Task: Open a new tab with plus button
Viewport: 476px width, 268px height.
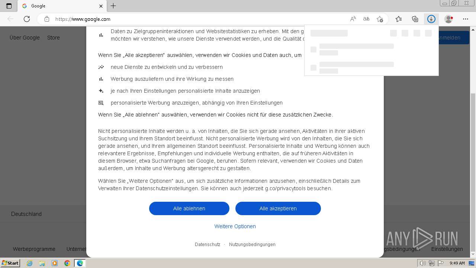Action: [x=113, y=6]
